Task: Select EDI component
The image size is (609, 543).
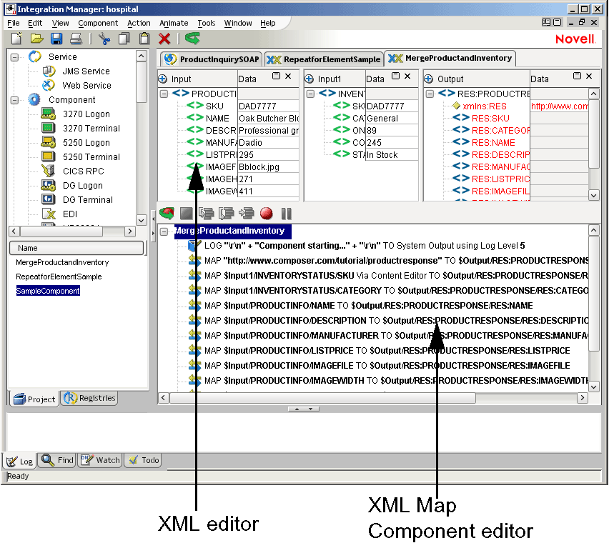Action: click(x=70, y=214)
